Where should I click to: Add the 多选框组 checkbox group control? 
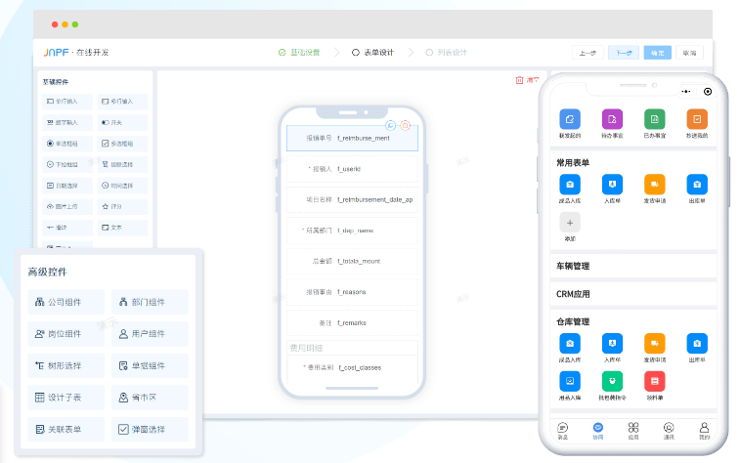click(x=123, y=144)
